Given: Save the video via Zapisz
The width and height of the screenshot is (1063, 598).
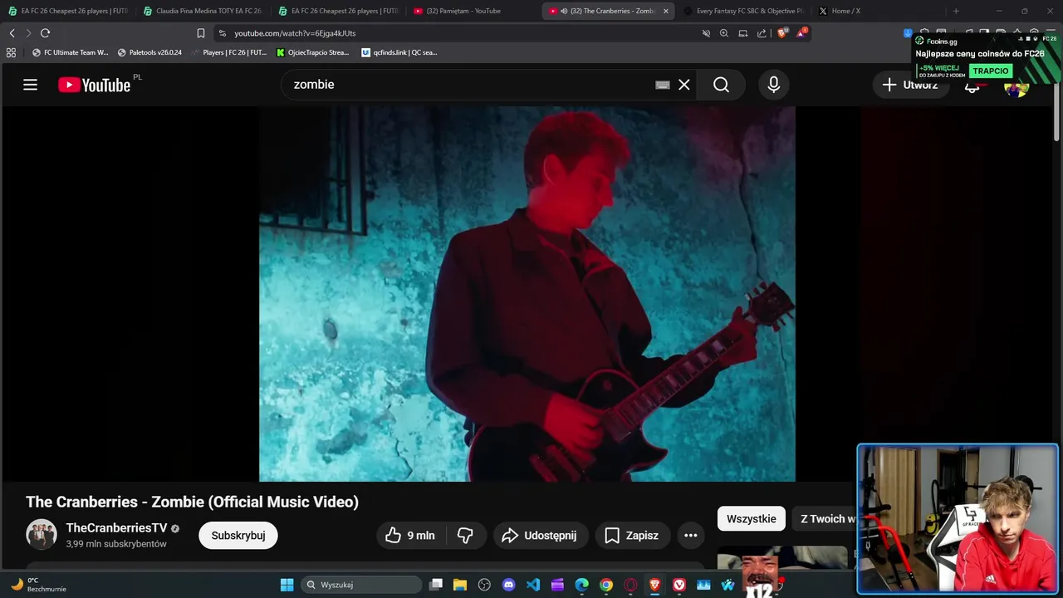Looking at the screenshot, I should 632,536.
